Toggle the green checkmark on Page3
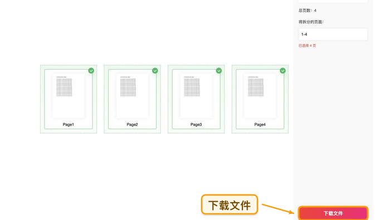This screenshot has height=220, width=390. [219, 71]
